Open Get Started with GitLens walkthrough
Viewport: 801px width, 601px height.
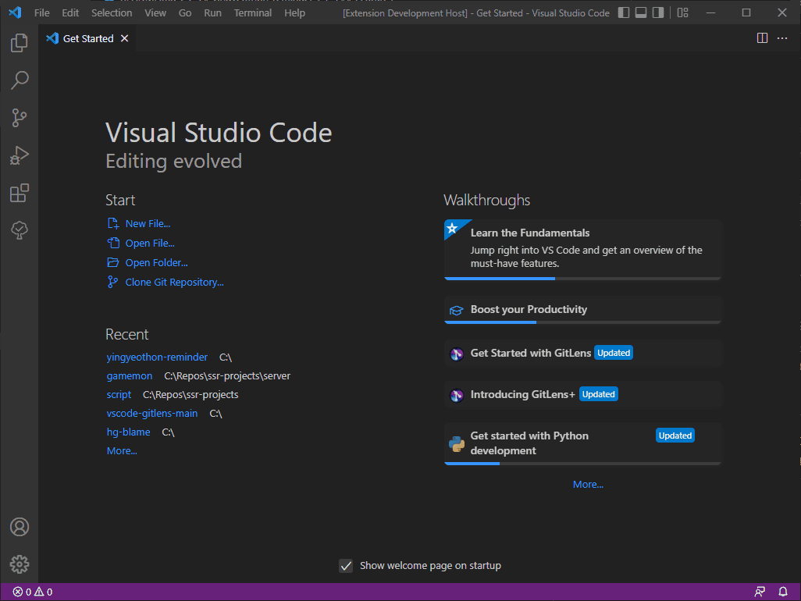pyautogui.click(x=582, y=354)
